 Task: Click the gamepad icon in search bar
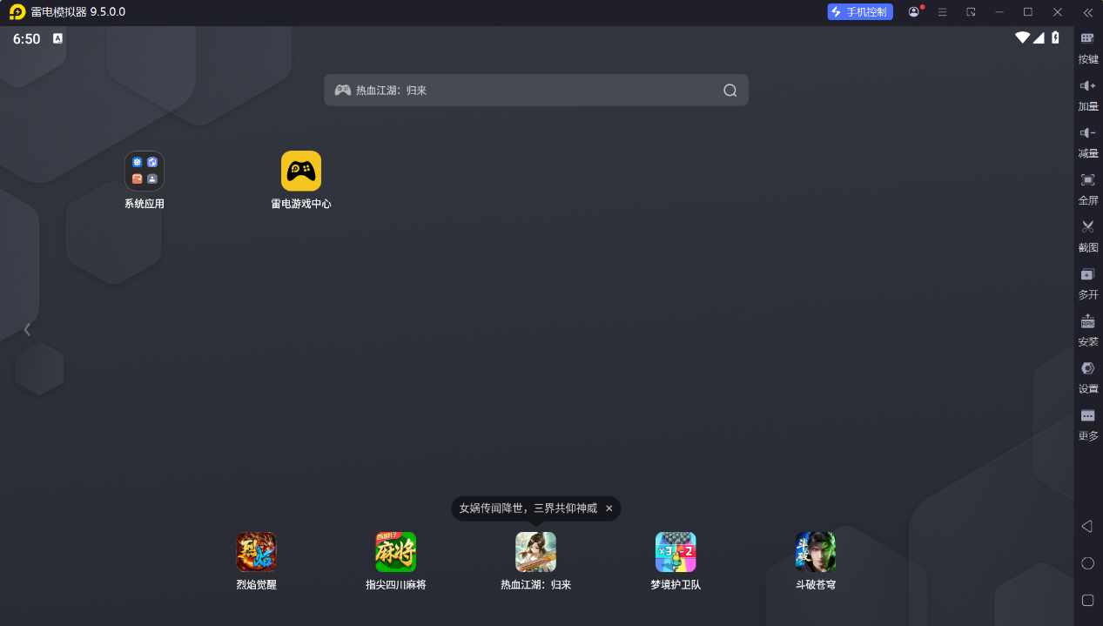pos(343,91)
